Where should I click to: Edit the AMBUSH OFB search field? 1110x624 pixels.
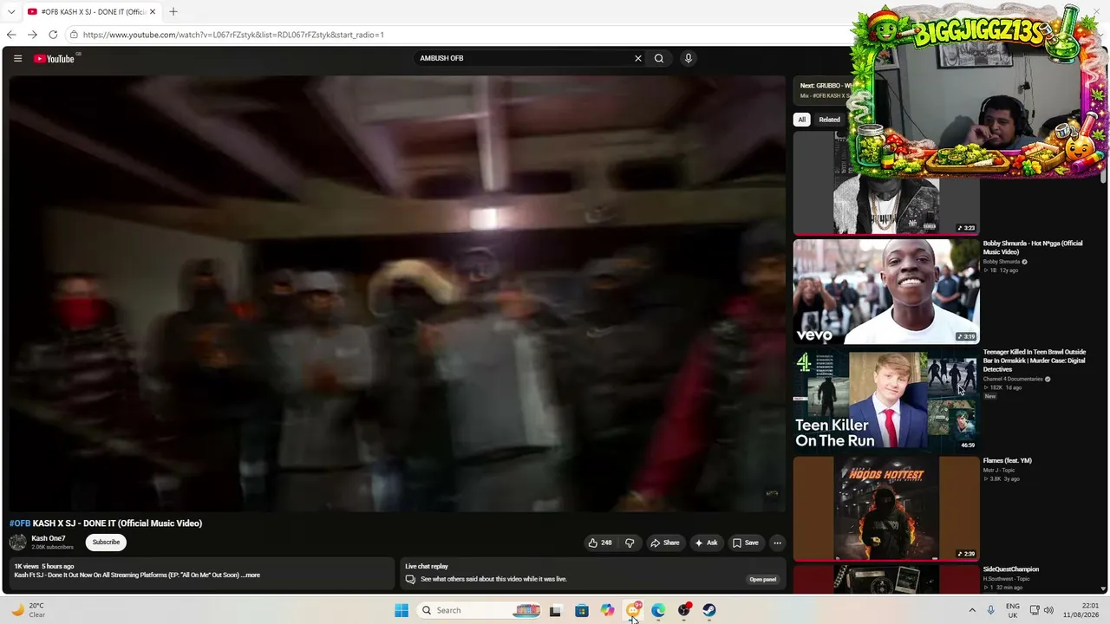(x=524, y=58)
